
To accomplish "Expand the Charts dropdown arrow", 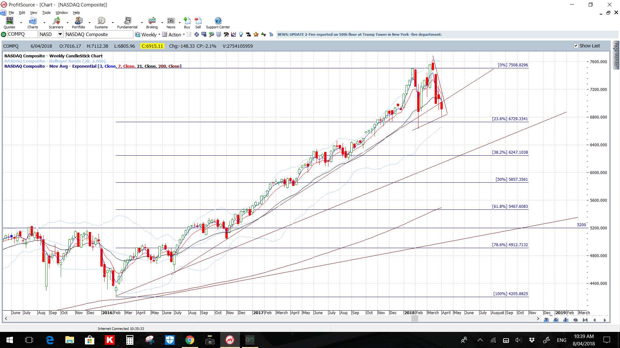I will [x=44, y=23].
